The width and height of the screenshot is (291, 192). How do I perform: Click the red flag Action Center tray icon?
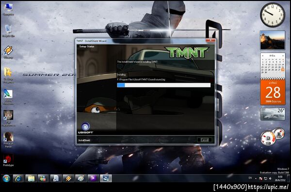(260, 178)
